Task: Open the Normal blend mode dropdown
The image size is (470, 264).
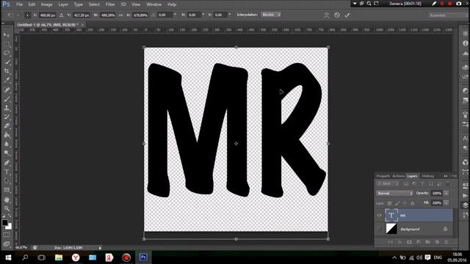Action: (x=394, y=194)
